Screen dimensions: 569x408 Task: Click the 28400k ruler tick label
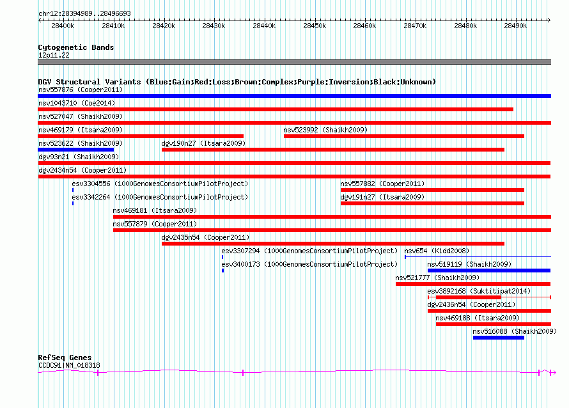click(x=63, y=26)
